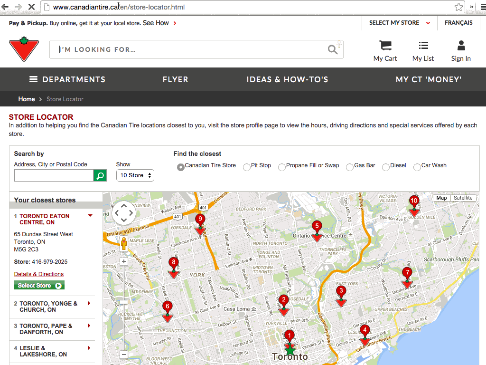Image resolution: width=486 pixels, height=365 pixels.
Task: Open the 10 Store show dropdown
Action: tap(135, 175)
